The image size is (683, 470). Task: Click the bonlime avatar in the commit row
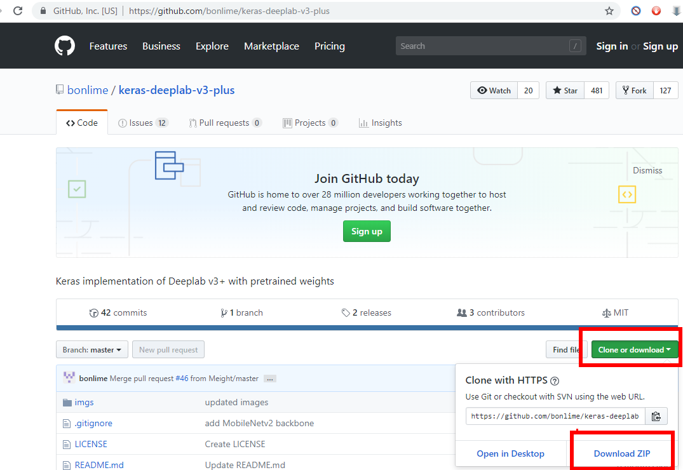pos(69,378)
